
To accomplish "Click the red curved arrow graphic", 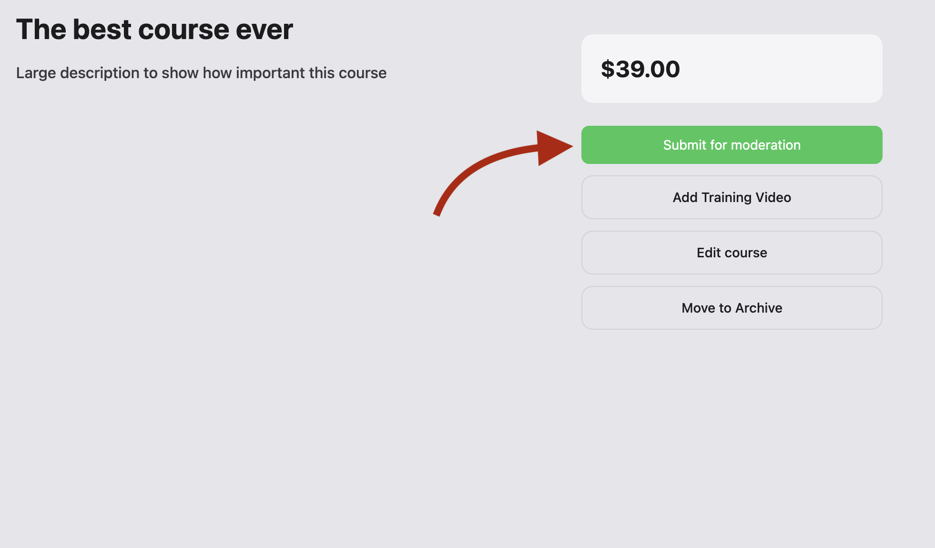I will pyautogui.click(x=503, y=173).
